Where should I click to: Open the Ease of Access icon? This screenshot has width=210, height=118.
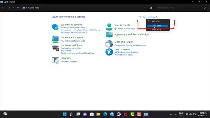pyautogui.click(x=109, y=52)
